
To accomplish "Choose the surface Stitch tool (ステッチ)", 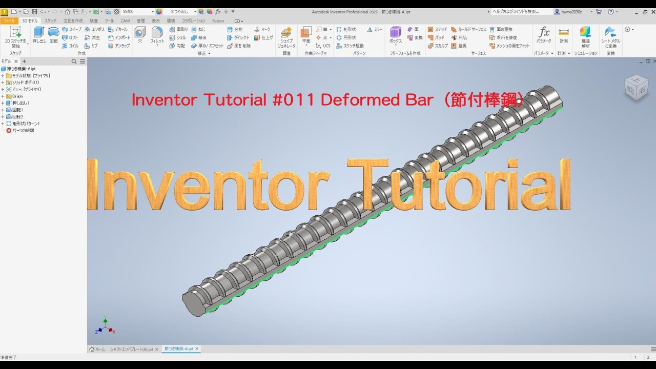I will (x=437, y=30).
